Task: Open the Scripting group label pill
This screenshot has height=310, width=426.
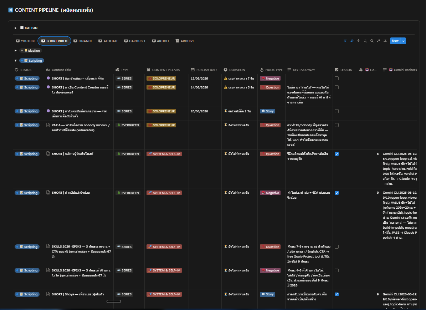Action: 32,61
